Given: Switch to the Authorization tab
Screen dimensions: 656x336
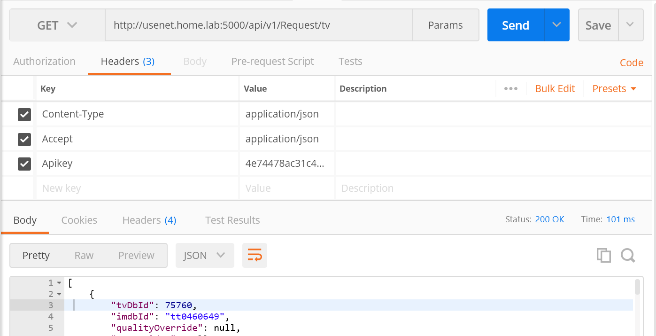Looking at the screenshot, I should click(x=44, y=61).
